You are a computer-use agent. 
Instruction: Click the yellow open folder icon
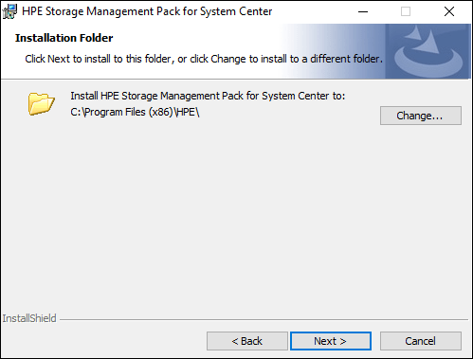point(41,103)
